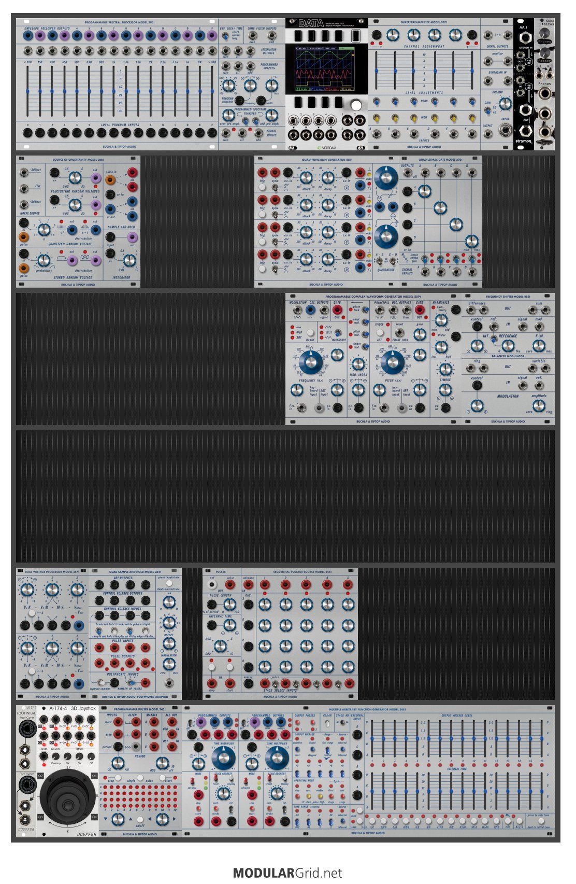
Task: Click the '>10K' band slider on Spectral Processor
Action: point(212,91)
